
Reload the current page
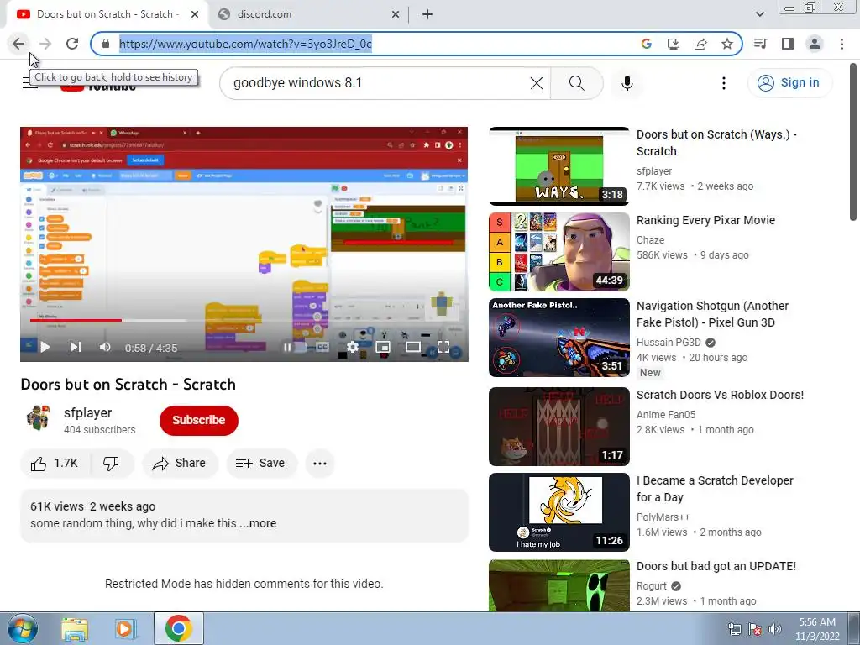(x=72, y=44)
